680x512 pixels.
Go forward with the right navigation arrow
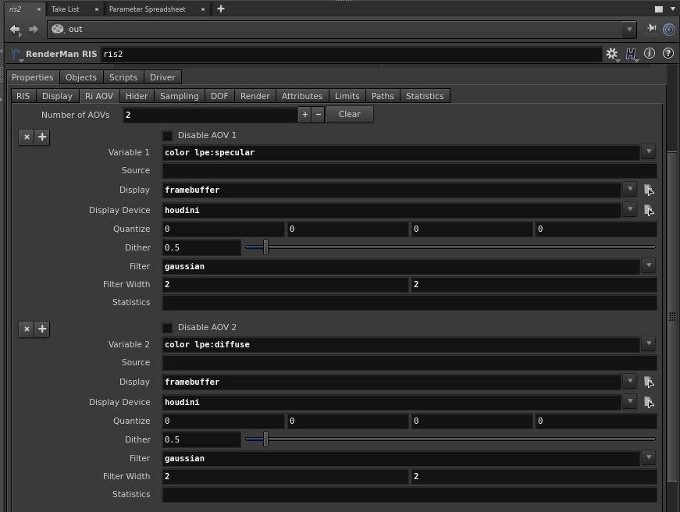pyautogui.click(x=34, y=29)
